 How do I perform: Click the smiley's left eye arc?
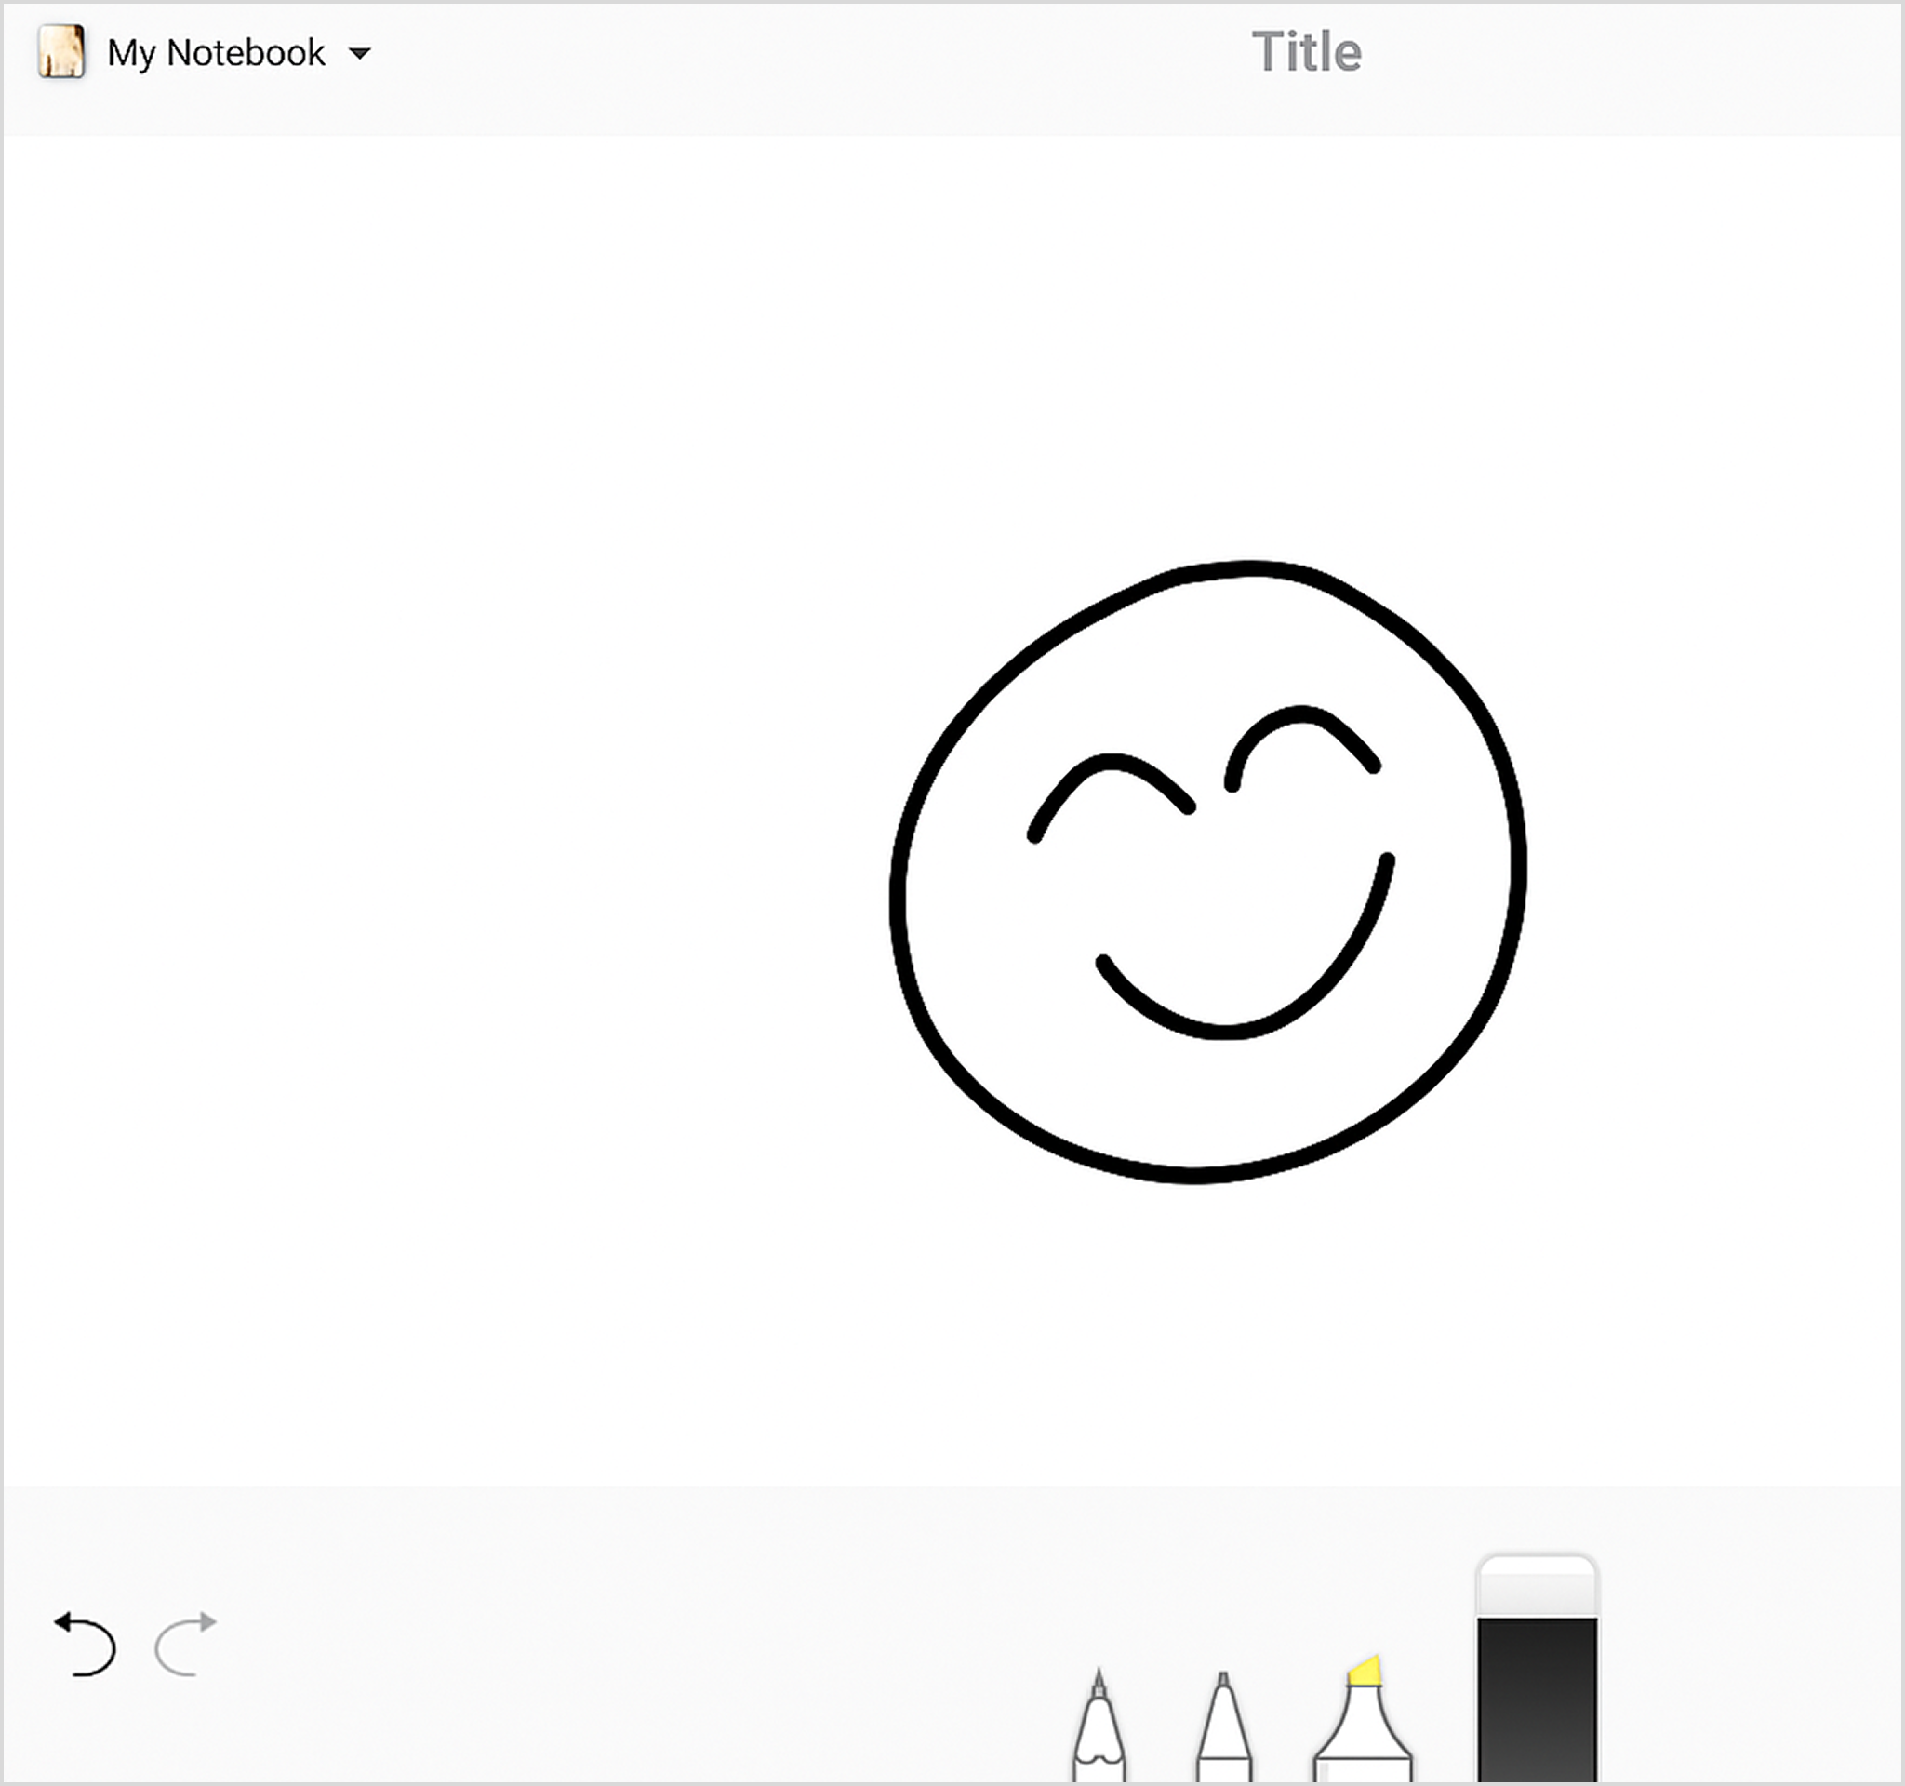(x=1112, y=761)
